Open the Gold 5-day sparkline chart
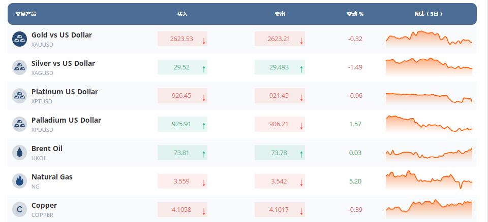488x222 pixels. tap(429, 39)
